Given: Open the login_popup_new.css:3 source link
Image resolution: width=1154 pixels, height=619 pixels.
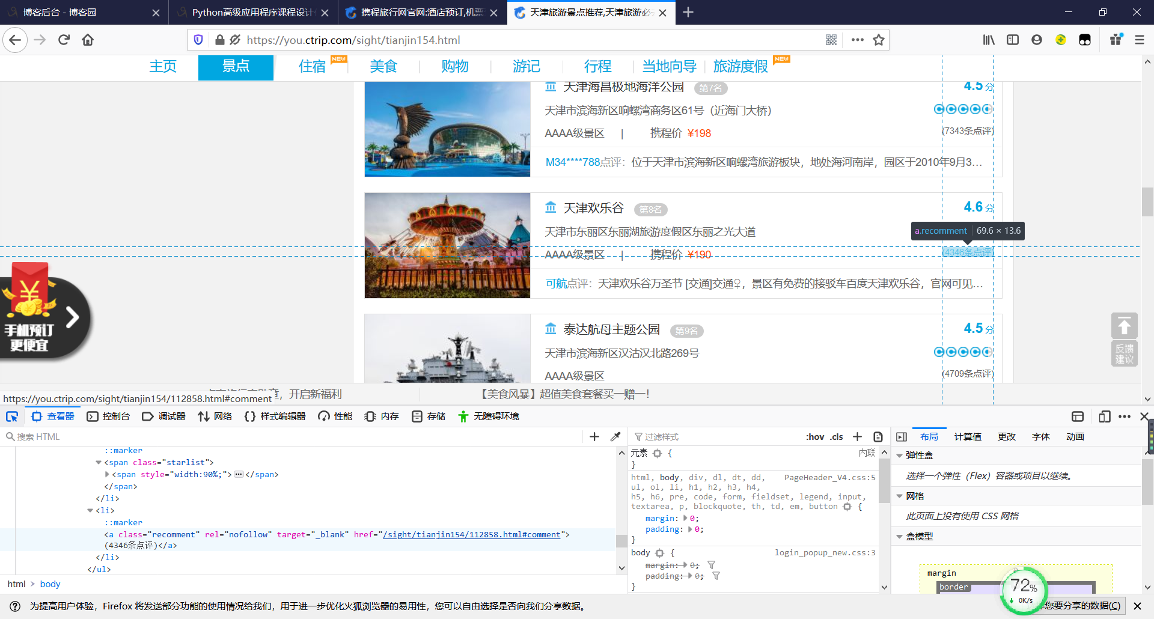Looking at the screenshot, I should 825,553.
